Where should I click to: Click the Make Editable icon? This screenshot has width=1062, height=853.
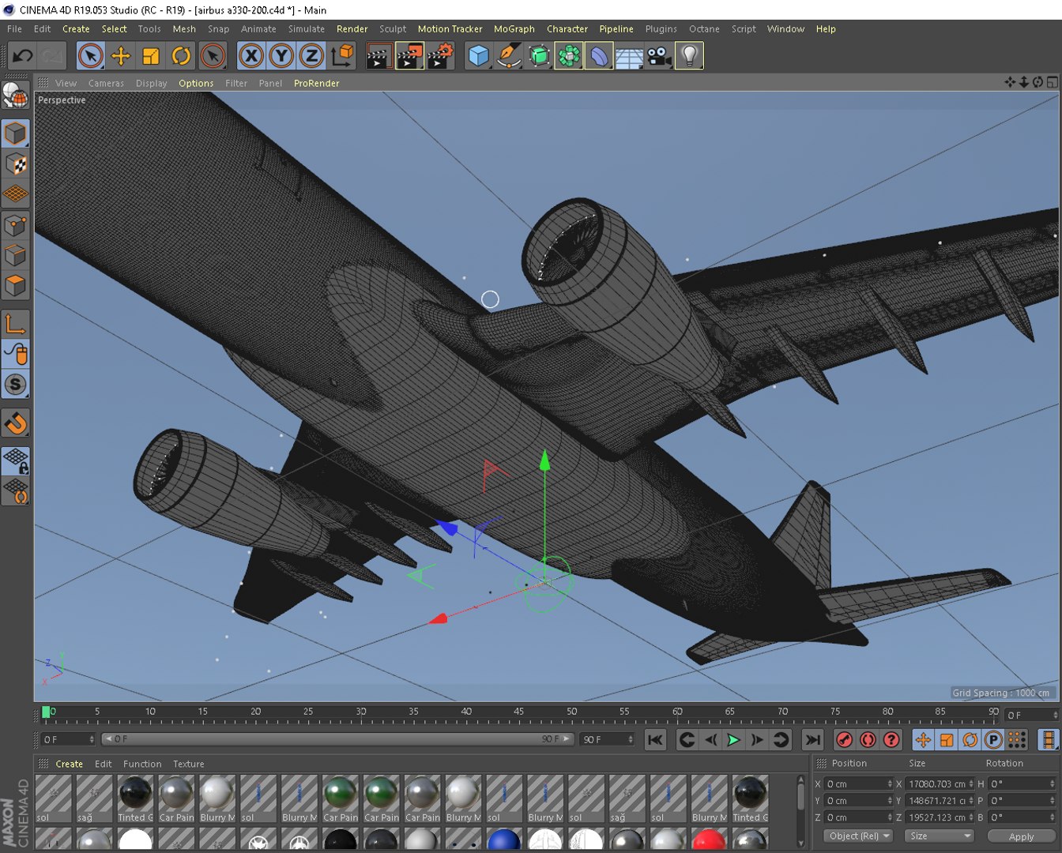(x=16, y=96)
